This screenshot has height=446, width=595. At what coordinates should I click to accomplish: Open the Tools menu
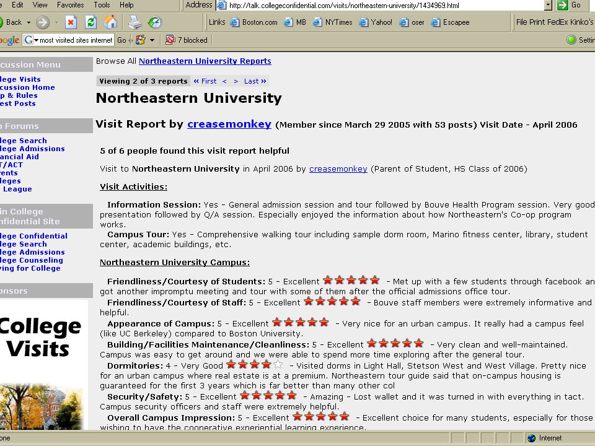point(102,5)
